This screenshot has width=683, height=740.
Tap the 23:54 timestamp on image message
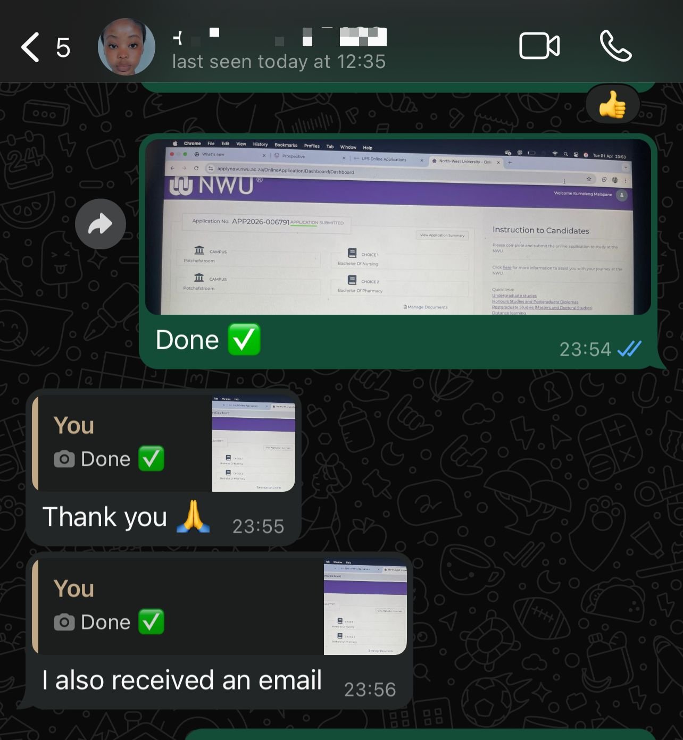[585, 349]
